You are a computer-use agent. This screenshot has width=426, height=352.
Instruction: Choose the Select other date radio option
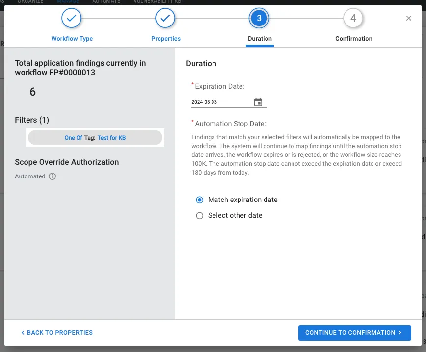click(x=199, y=216)
